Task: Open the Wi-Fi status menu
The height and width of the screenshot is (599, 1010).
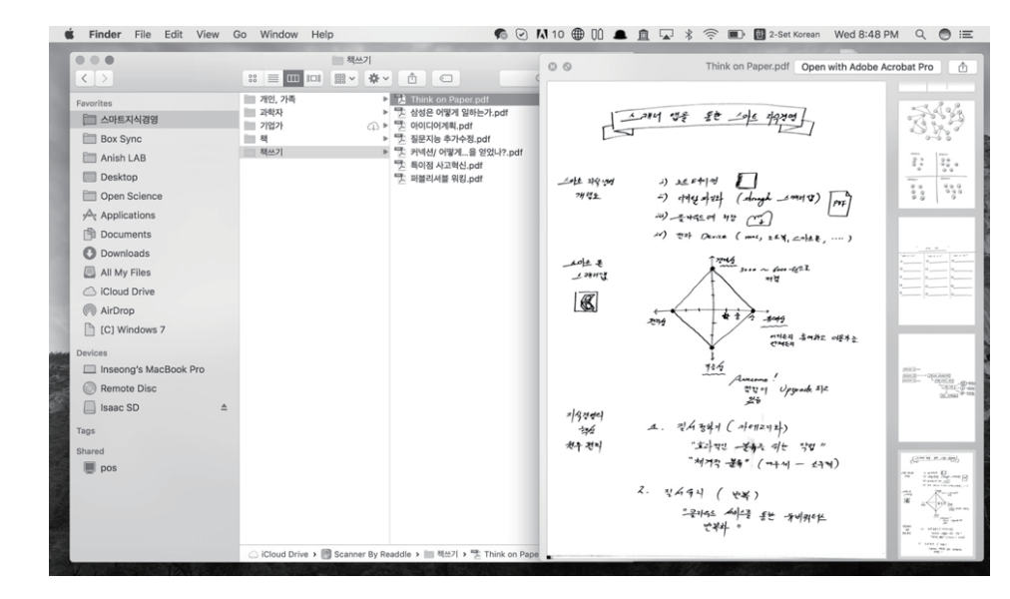Action: [711, 35]
